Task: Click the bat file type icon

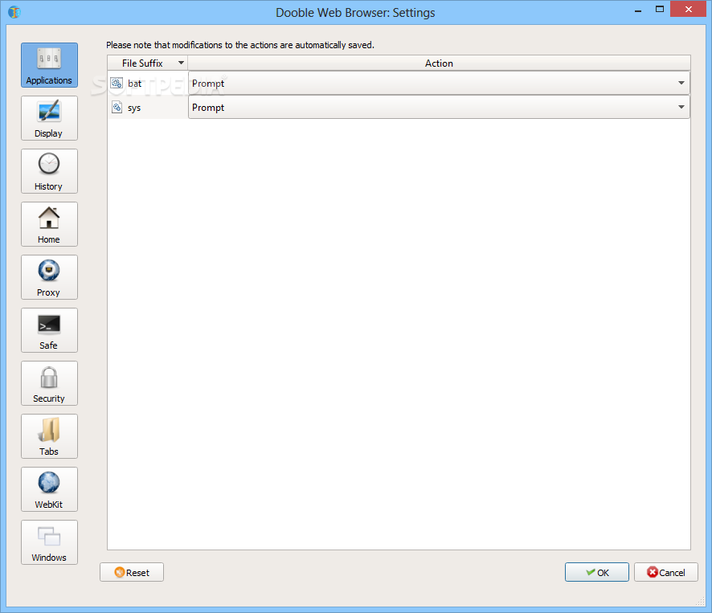Action: pyautogui.click(x=117, y=83)
